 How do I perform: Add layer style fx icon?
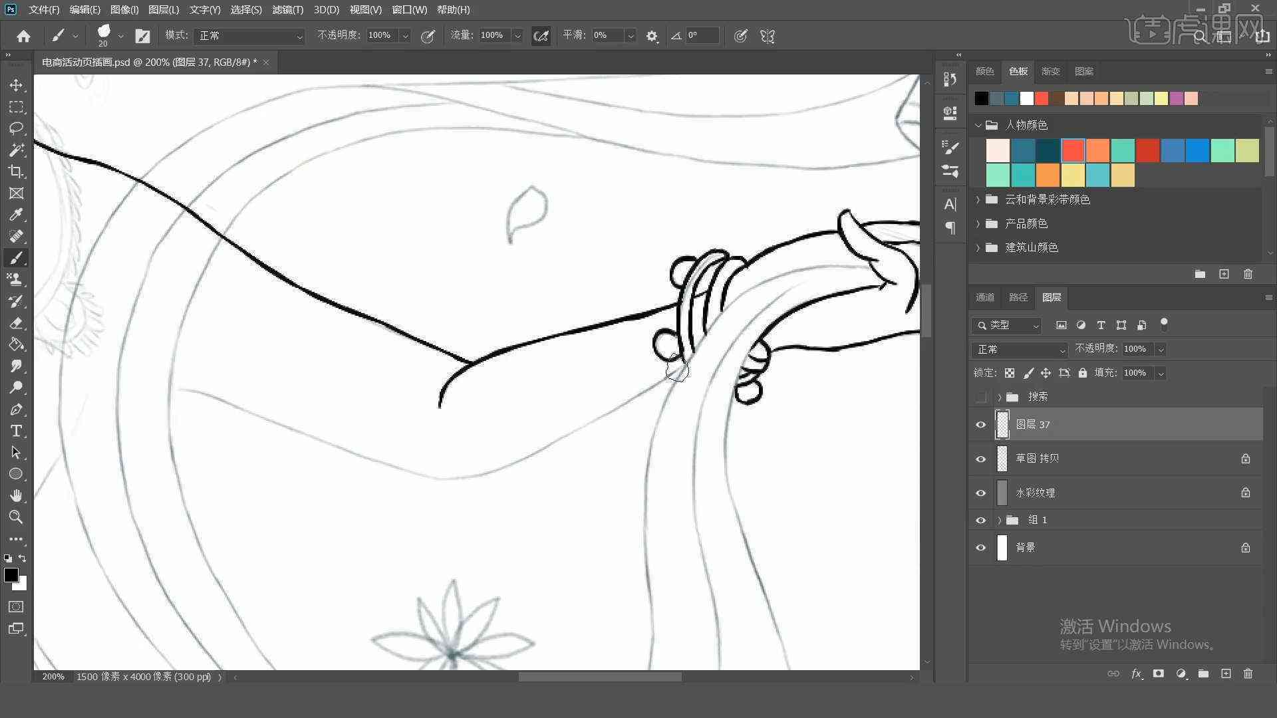point(1136,673)
